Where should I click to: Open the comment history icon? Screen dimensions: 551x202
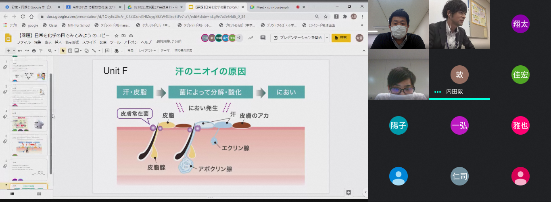point(263,38)
